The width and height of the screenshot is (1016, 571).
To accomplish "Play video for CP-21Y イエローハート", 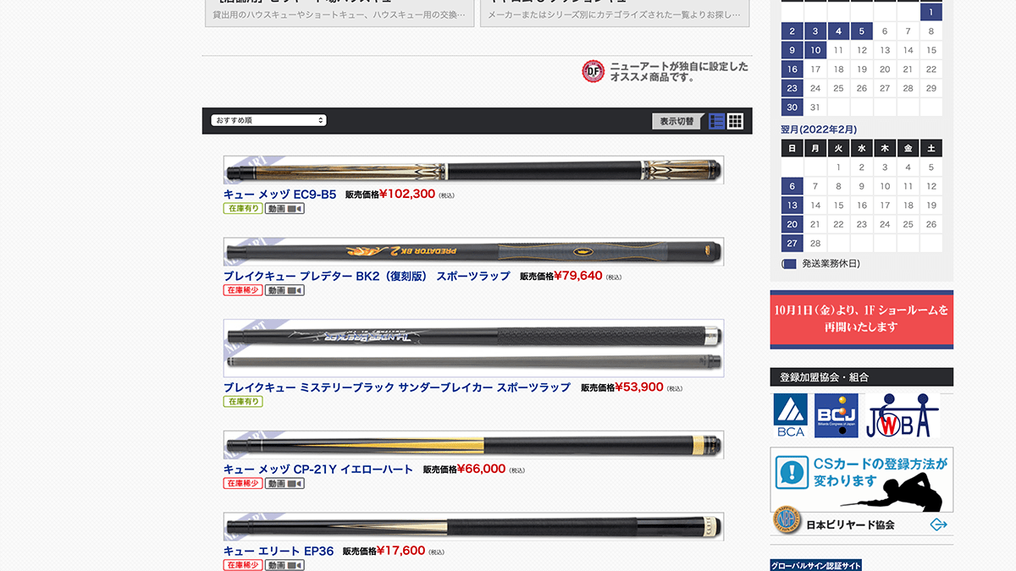I will (284, 484).
